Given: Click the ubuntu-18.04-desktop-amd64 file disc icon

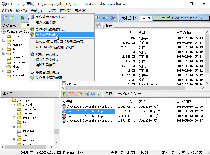Looking at the screenshot, I should tap(64, 121).
